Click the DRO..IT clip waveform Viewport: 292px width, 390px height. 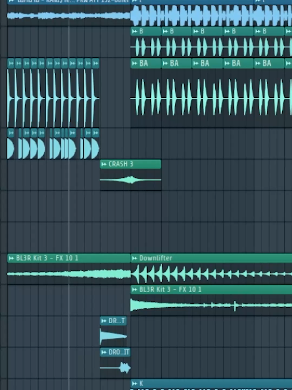[x=115, y=368]
